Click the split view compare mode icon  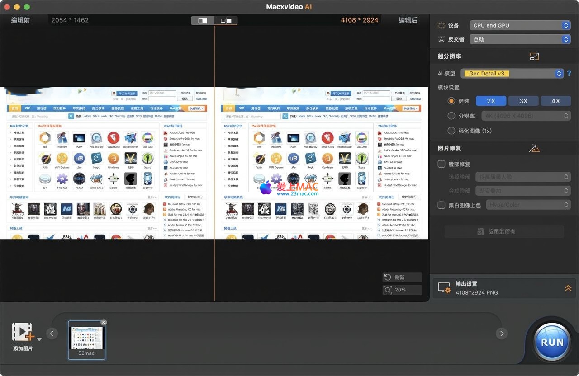[203, 20]
